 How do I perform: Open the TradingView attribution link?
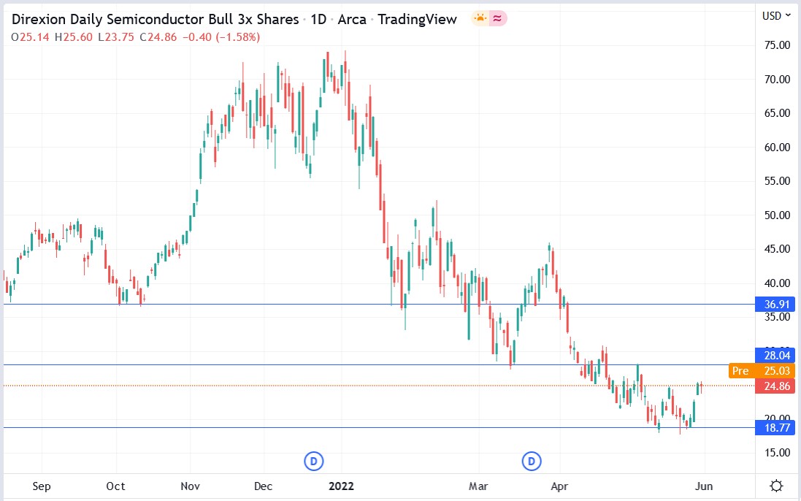417,19
